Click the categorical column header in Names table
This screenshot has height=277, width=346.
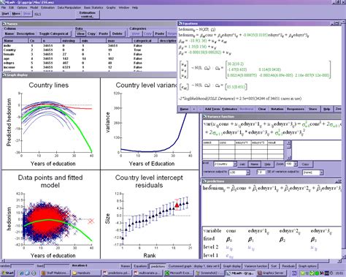(145, 41)
